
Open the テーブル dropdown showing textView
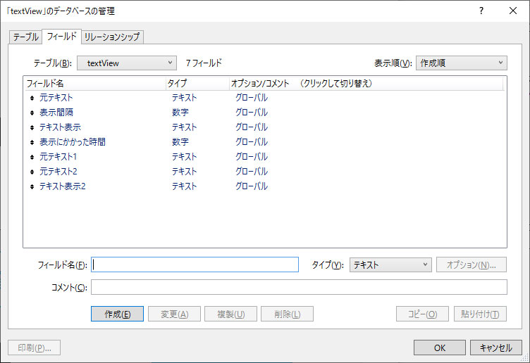click(x=127, y=63)
